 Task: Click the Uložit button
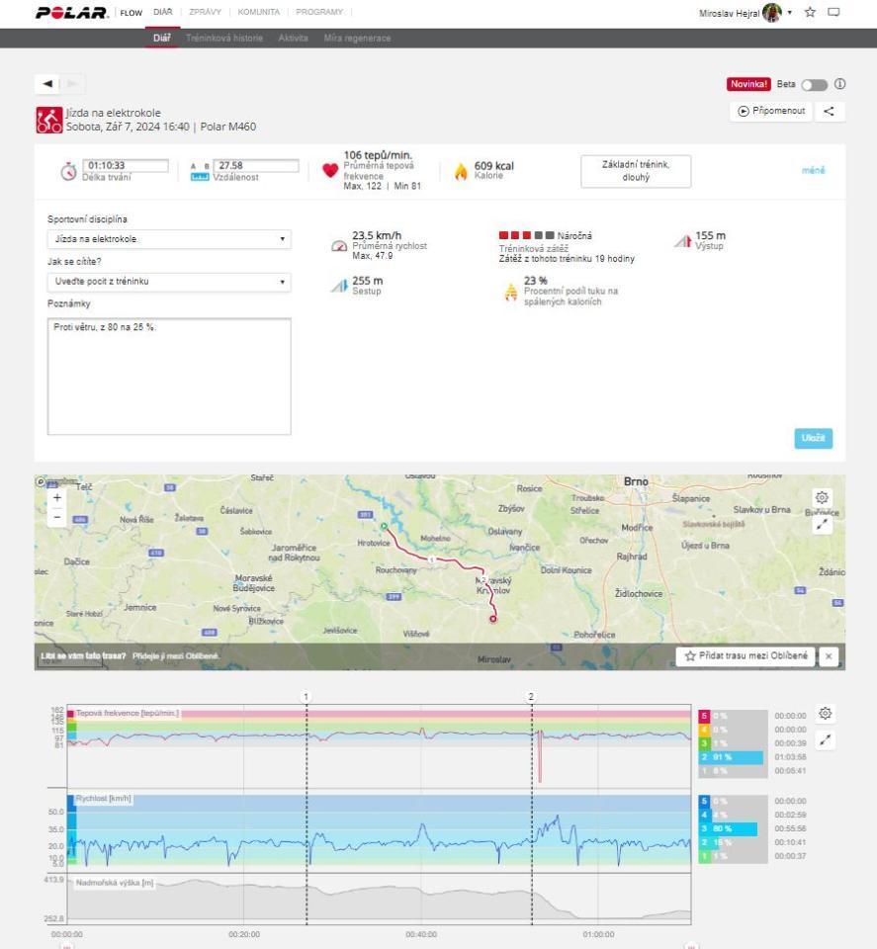[x=813, y=438]
